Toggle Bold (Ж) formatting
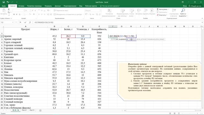 [14, 14]
